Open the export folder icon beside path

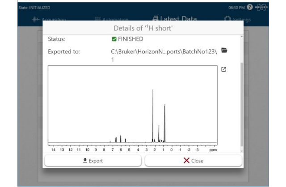tap(224, 51)
